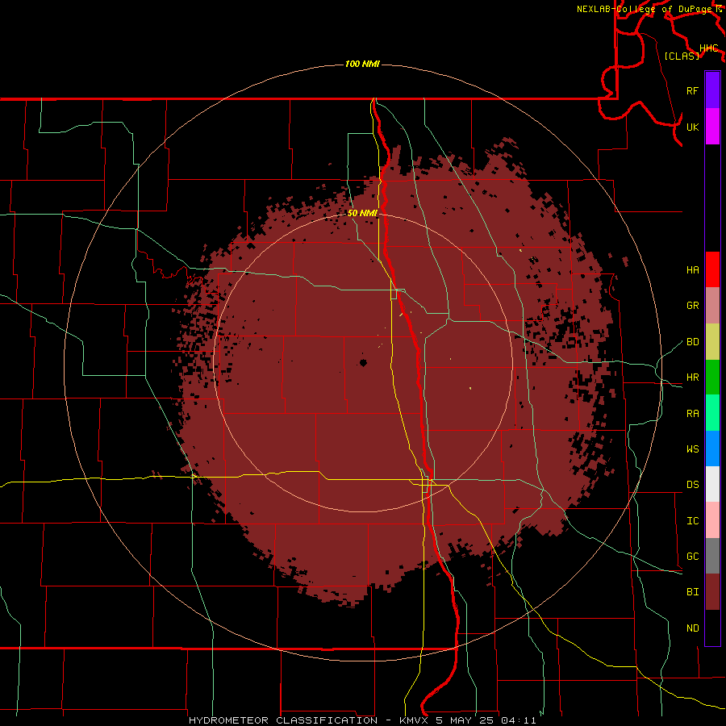Click the BD legend label
Image resolution: width=726 pixels, height=726 pixels.
pyautogui.click(x=693, y=342)
